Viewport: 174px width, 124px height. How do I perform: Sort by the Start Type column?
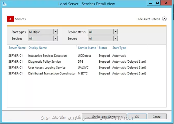tap(119, 48)
